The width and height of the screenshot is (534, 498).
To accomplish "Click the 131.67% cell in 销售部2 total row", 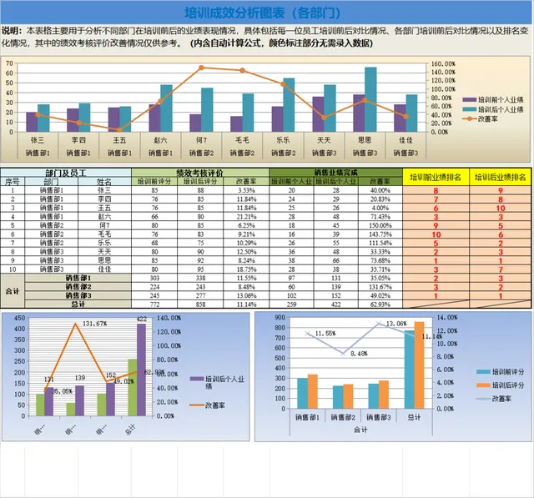I will pos(380,287).
